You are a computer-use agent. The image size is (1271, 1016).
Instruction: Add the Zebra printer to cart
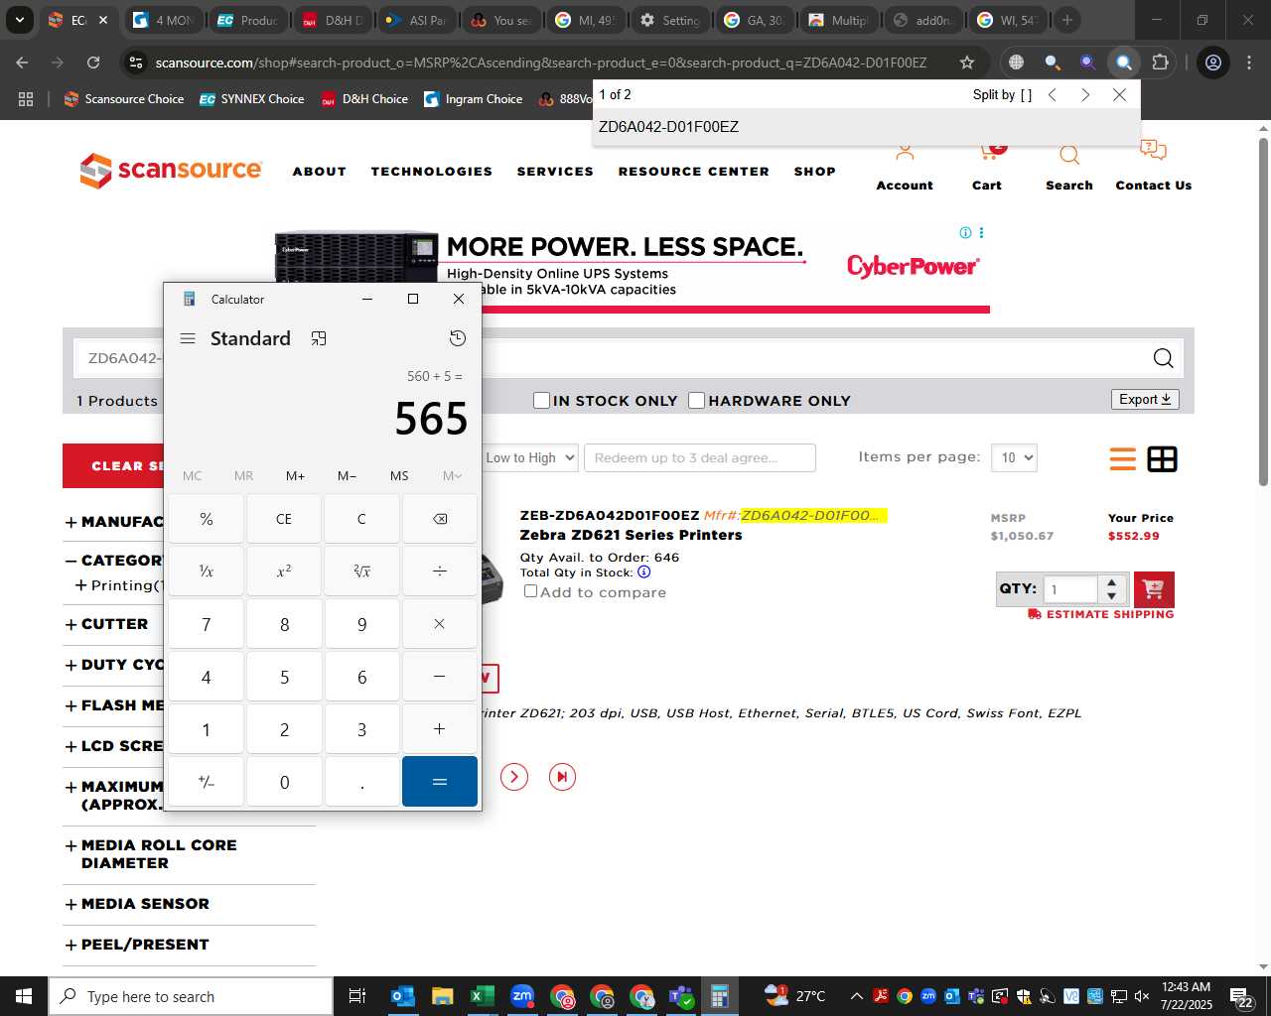pyautogui.click(x=1154, y=589)
